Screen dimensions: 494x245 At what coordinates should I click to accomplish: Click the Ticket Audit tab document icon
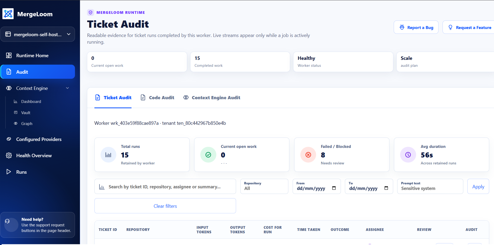98,98
